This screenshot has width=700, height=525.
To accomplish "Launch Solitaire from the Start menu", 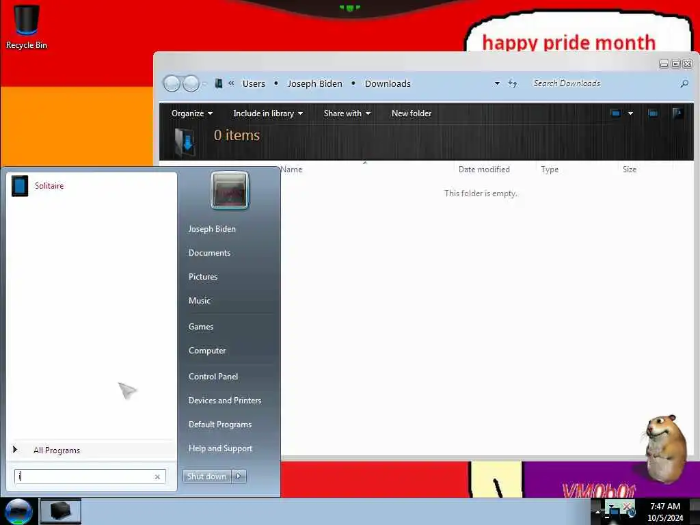I will click(92, 186).
